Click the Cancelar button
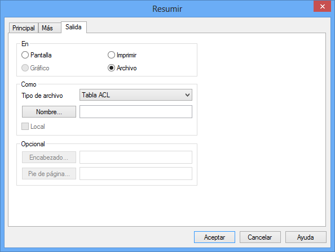Image resolution: width=335 pixels, height=252 pixels. pos(260,237)
